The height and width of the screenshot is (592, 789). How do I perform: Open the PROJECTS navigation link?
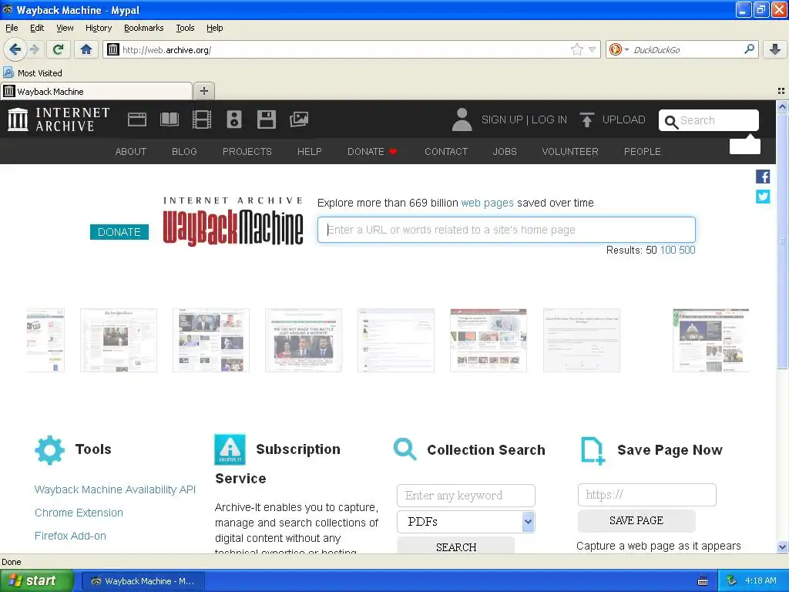(247, 152)
